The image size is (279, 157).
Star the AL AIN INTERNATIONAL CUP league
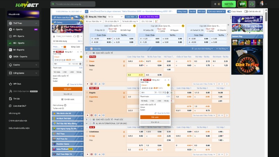tap(90, 124)
